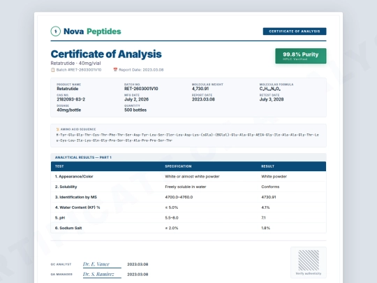Click the DNA icon beside Amino Acid Sequence

click(57, 129)
